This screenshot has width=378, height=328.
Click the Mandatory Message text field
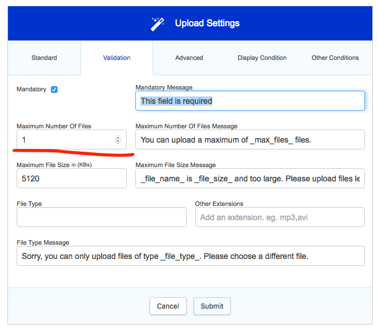[250, 101]
